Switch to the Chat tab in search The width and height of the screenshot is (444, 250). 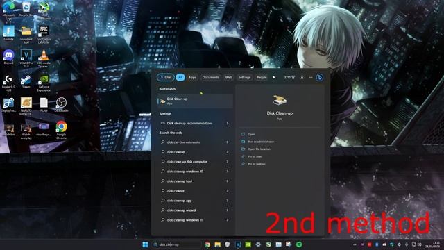[x=165, y=77]
